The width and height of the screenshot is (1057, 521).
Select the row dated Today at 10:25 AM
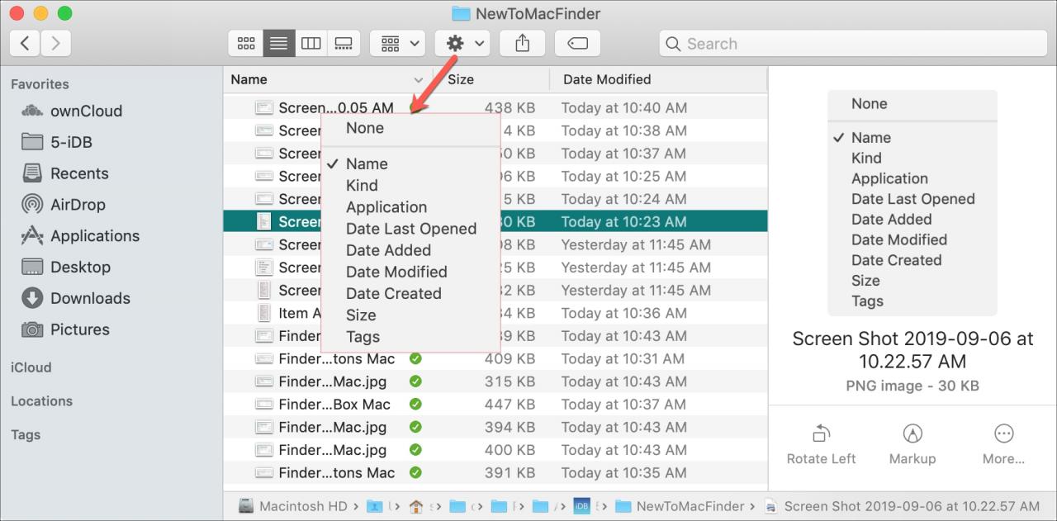[495, 176]
